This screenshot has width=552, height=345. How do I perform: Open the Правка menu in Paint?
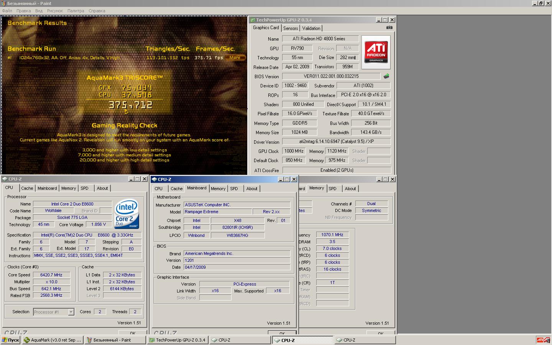[x=24, y=11]
